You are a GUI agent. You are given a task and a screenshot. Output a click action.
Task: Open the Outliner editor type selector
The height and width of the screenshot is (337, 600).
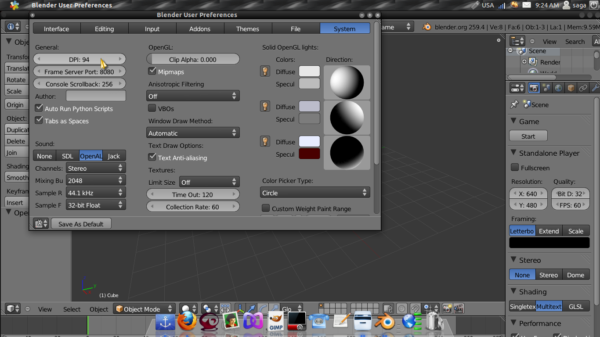(517, 41)
